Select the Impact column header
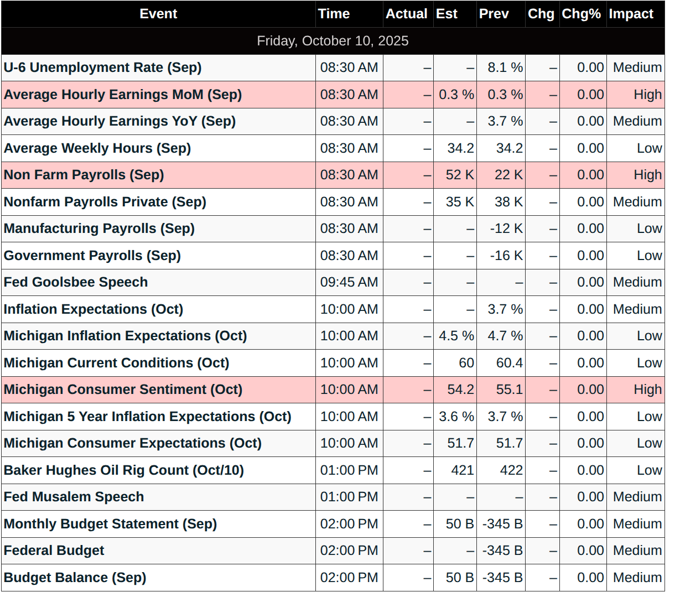 [631, 14]
